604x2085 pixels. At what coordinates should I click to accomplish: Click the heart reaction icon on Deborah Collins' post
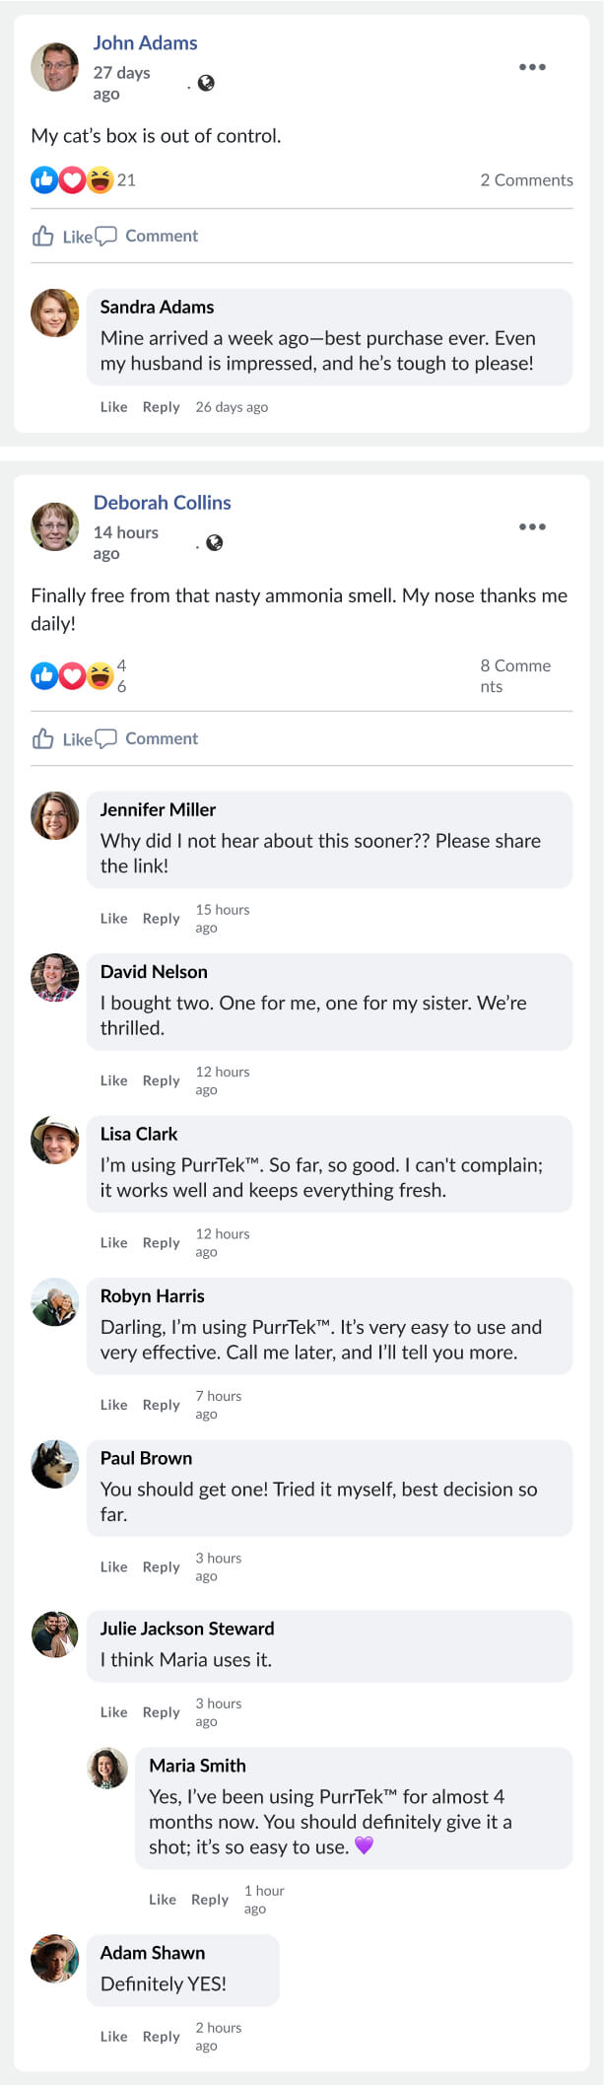click(72, 675)
